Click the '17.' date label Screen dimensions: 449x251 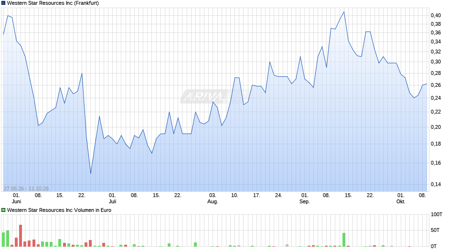[x=257, y=195]
